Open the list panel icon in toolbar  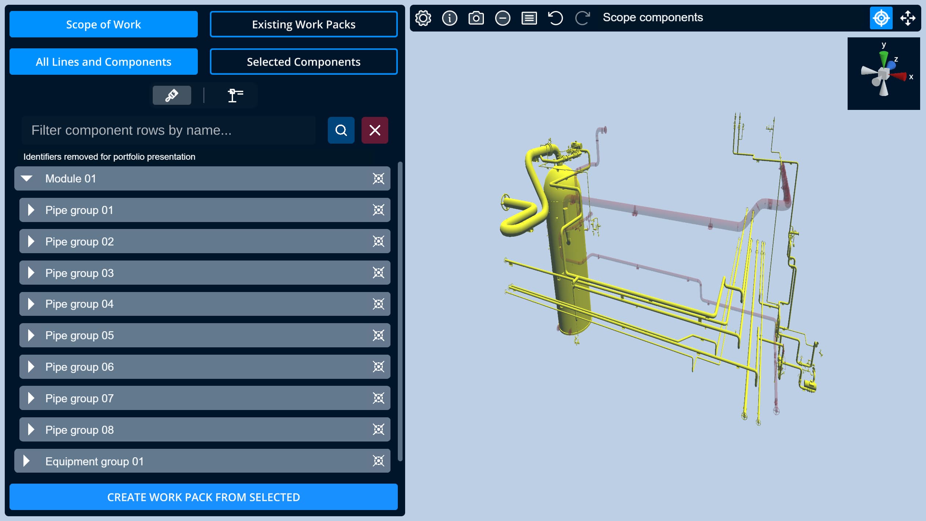(529, 18)
